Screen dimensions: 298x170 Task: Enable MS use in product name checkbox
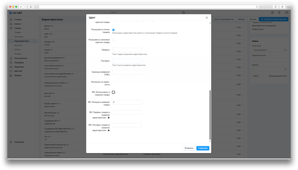[x=114, y=92]
